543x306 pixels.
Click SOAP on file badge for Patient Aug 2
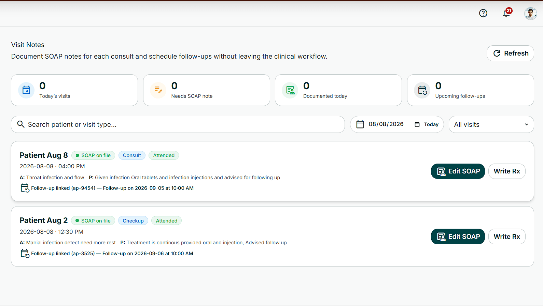(x=93, y=221)
